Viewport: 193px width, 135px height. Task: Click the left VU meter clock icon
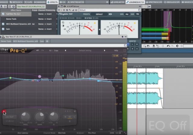[x=63, y=22]
